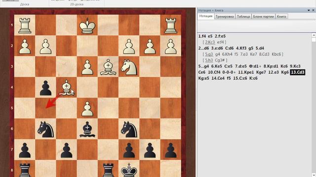This screenshot has width=316, height=177.
Task: Pick the black pawn on a7
Action: click(25, 150)
